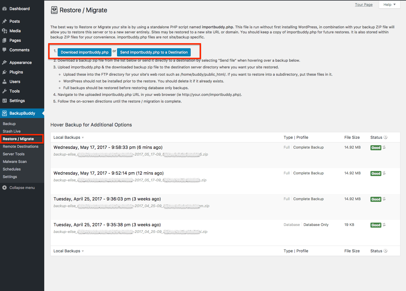The height and width of the screenshot is (291, 406).
Task: Click the BackupBuddy icon in the sidebar
Action: pos(4,113)
